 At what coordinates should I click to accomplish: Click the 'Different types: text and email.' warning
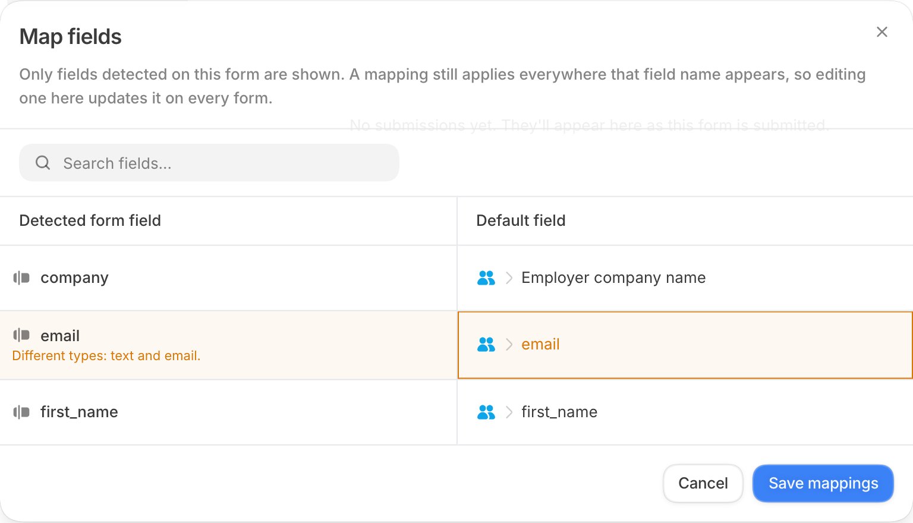pyautogui.click(x=106, y=355)
